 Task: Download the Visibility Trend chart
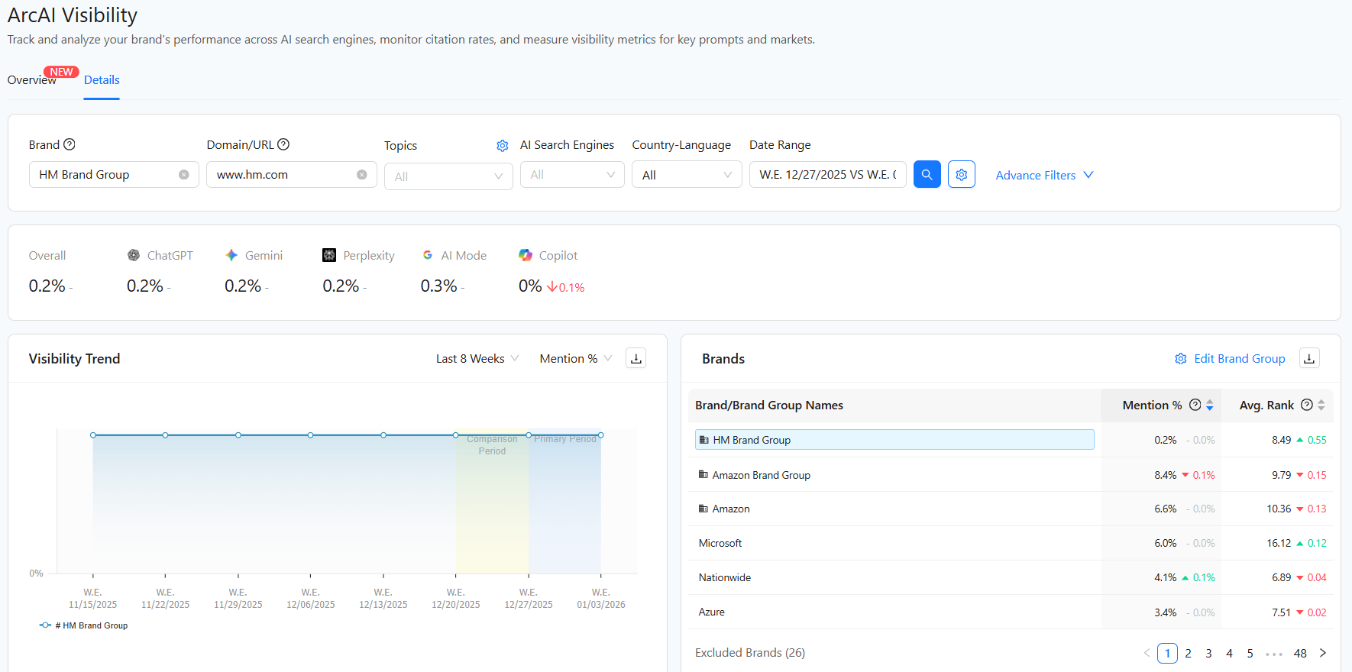point(636,358)
